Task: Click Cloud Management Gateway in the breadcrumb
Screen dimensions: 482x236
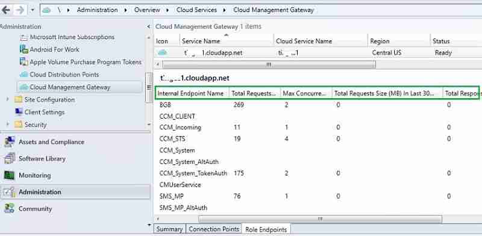Action: [274, 10]
